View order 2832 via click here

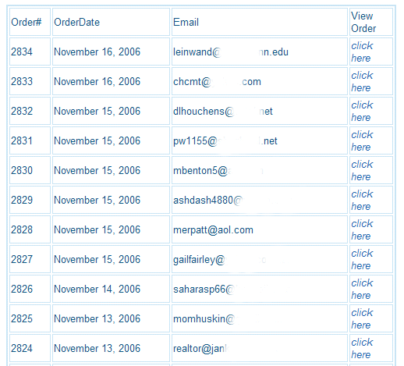tap(362, 111)
